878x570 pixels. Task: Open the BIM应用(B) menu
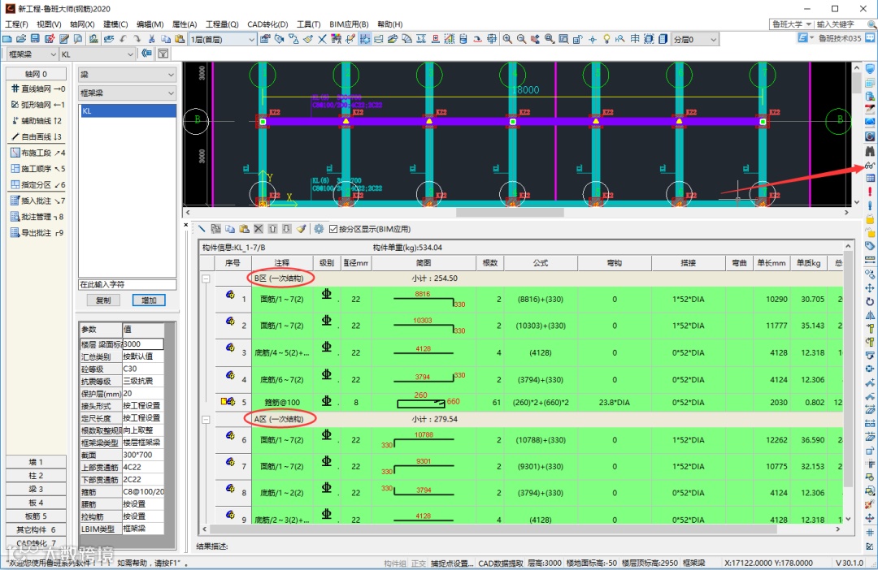pos(349,24)
